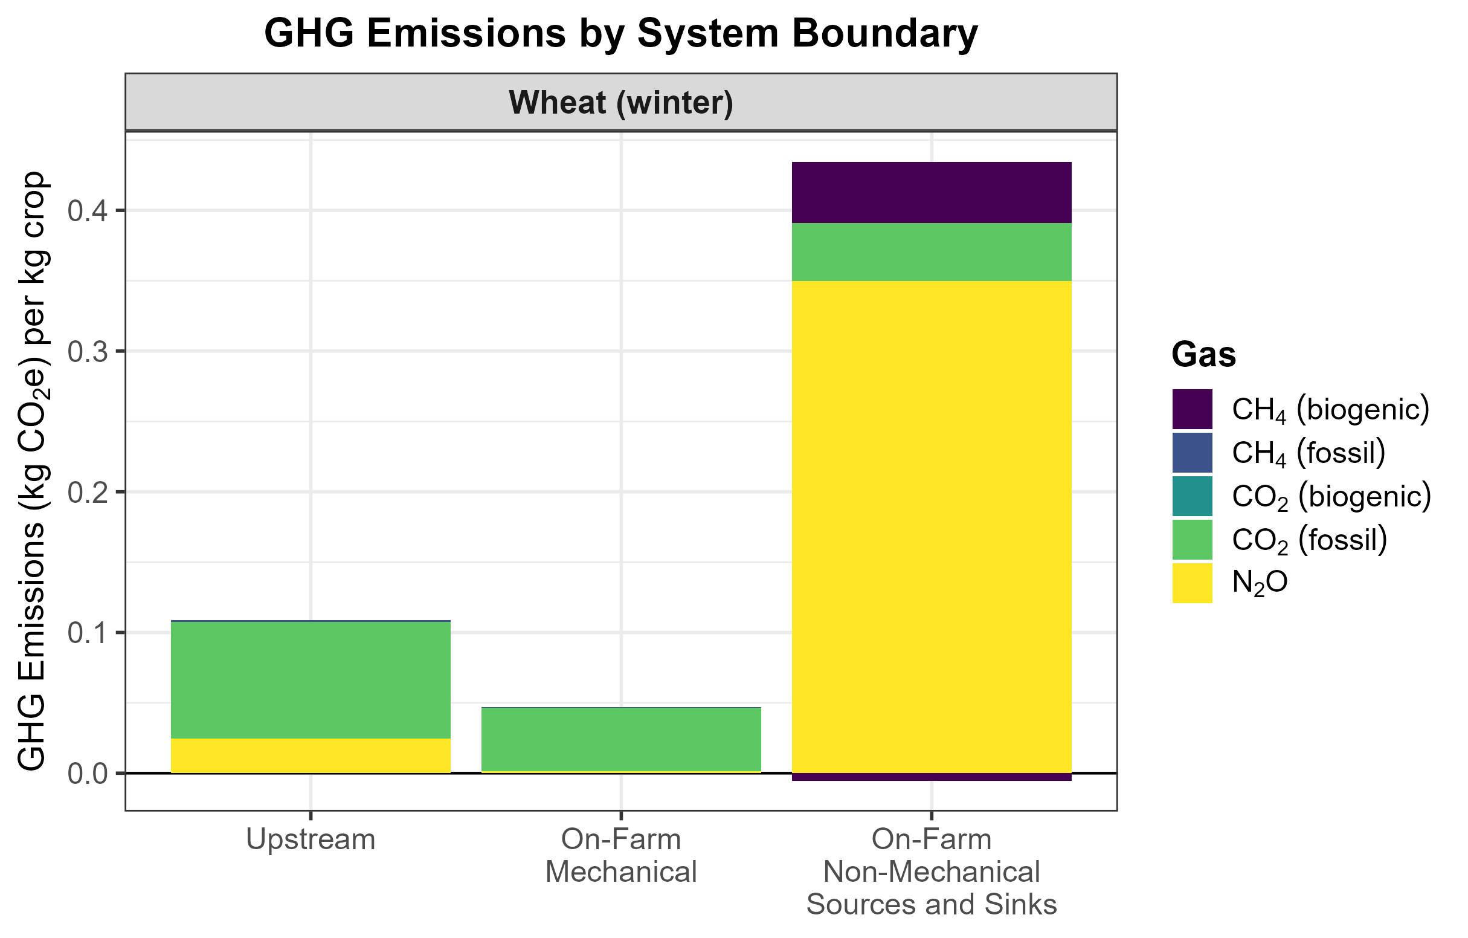
Task: Click the N2O yellow legend swatch
Action: (x=1192, y=583)
